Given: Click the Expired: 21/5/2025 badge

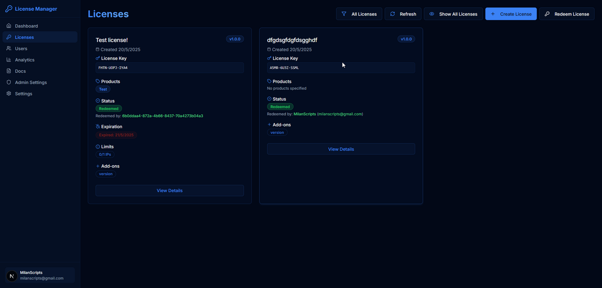Looking at the screenshot, I should [116, 135].
